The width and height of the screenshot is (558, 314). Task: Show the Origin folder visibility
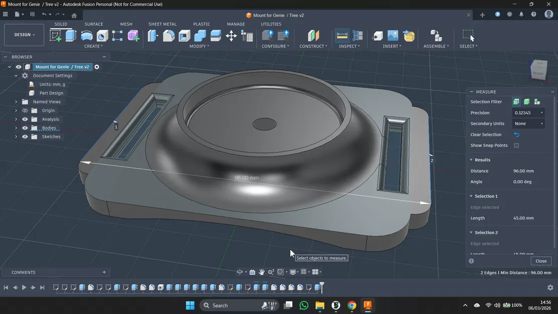25,111
